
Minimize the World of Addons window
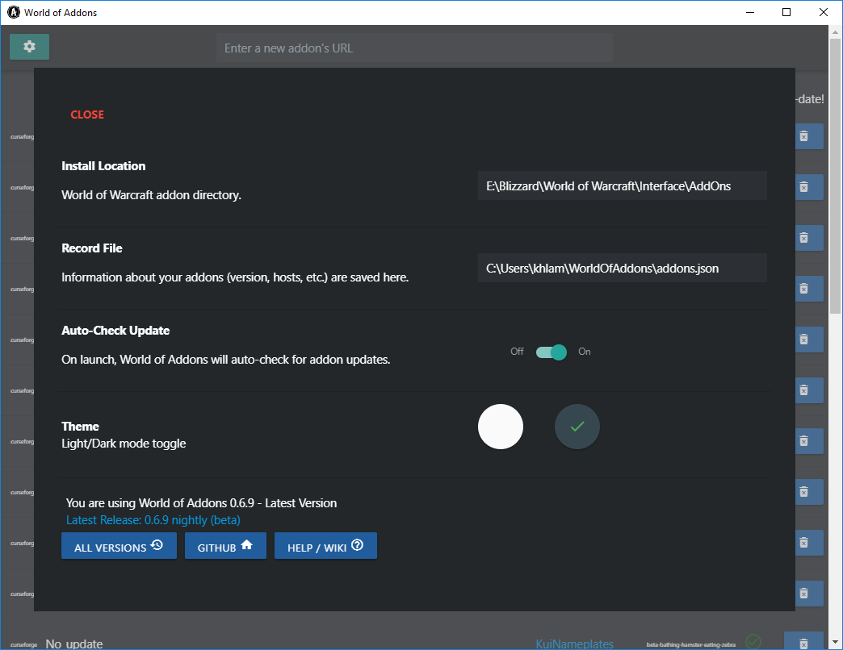(x=750, y=12)
